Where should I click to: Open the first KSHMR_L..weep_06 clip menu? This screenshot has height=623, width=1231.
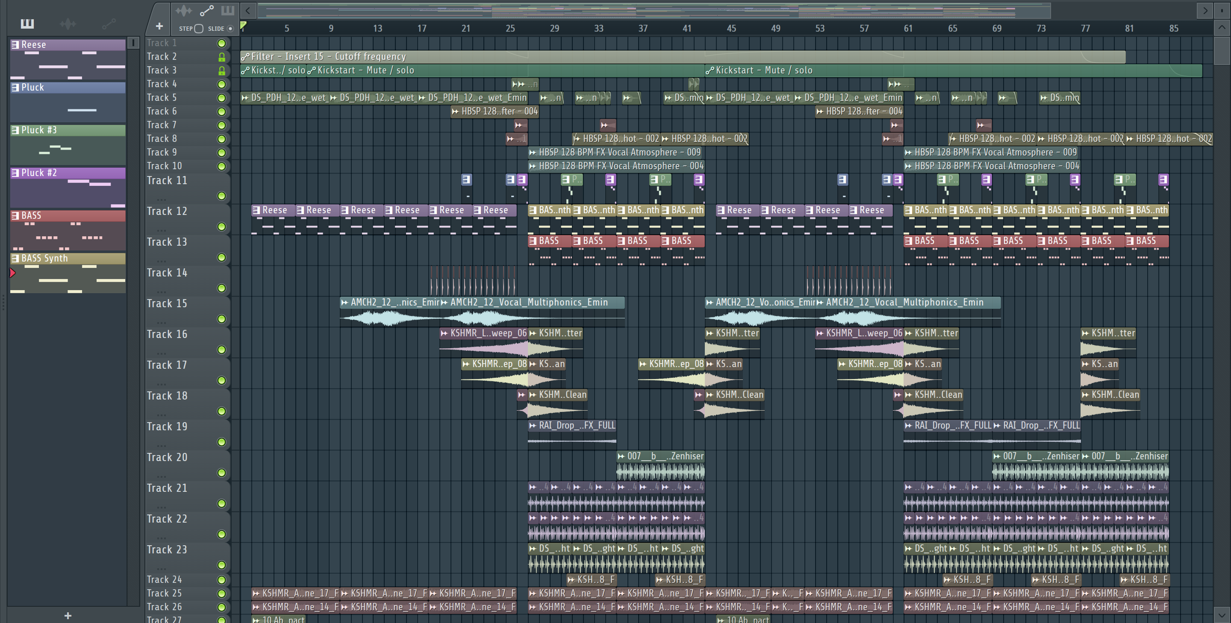445,333
